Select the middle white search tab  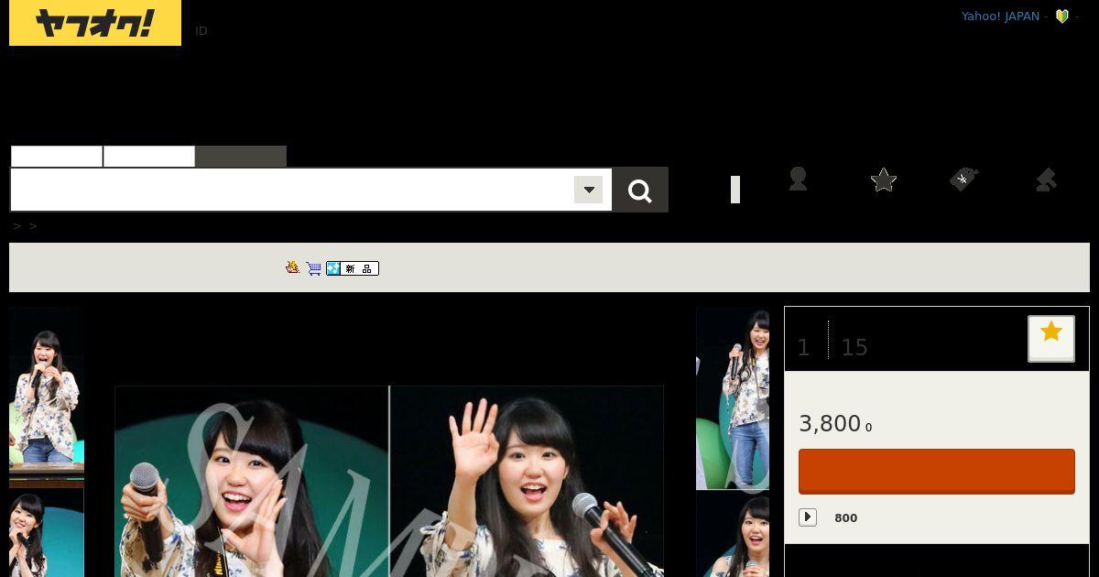(149, 157)
